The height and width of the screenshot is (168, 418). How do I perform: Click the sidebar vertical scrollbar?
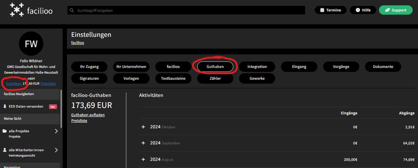click(x=62, y=109)
